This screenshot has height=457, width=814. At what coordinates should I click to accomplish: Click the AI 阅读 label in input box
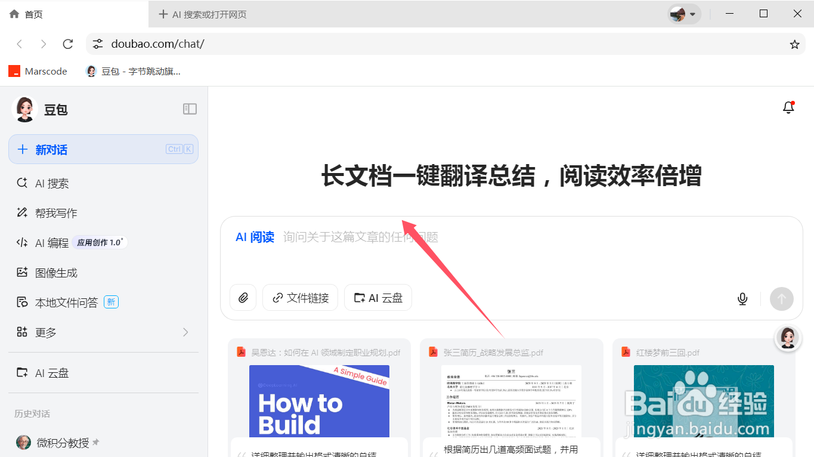point(255,237)
